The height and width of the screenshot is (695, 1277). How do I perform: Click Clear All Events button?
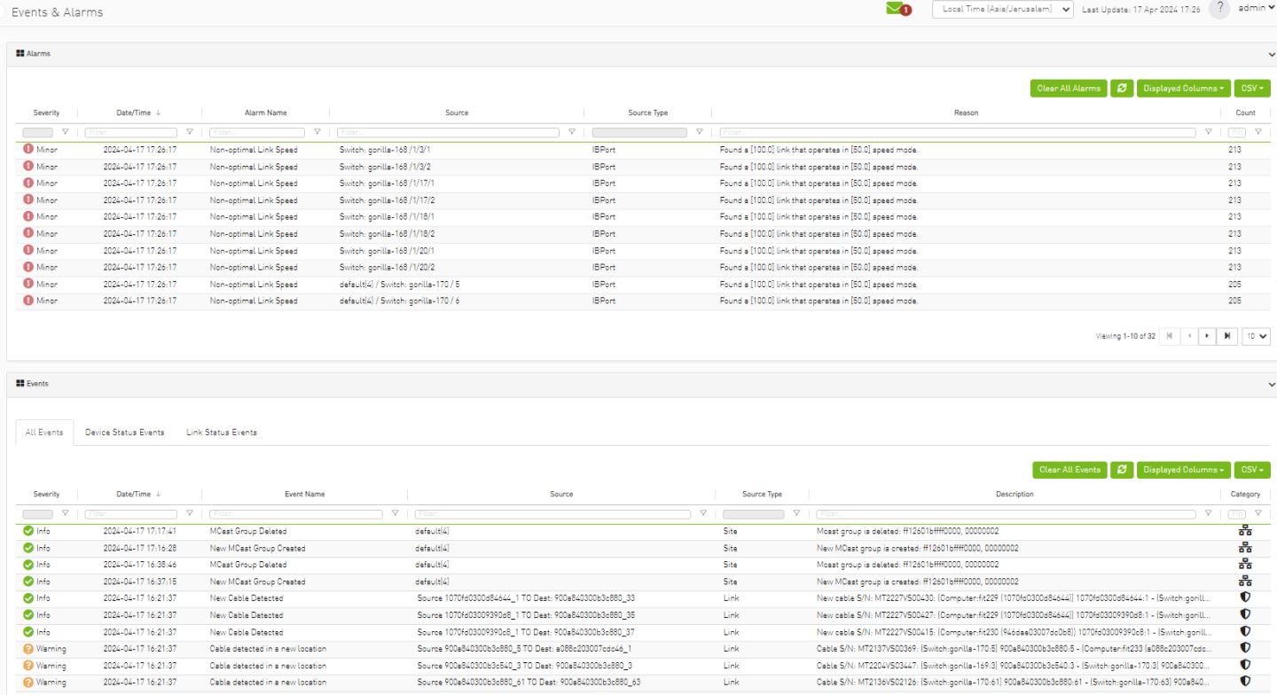(x=1069, y=470)
